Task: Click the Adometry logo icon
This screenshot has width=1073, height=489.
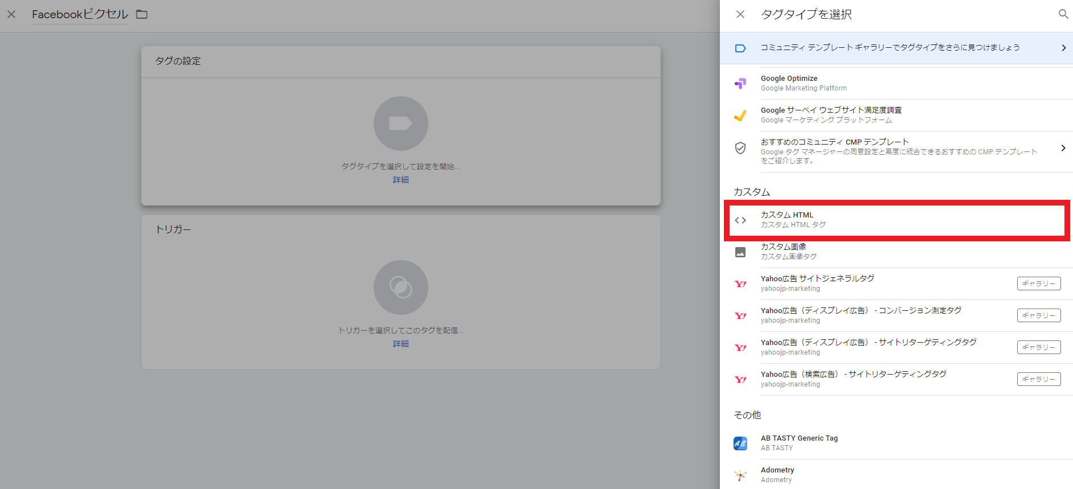Action: pyautogui.click(x=740, y=475)
